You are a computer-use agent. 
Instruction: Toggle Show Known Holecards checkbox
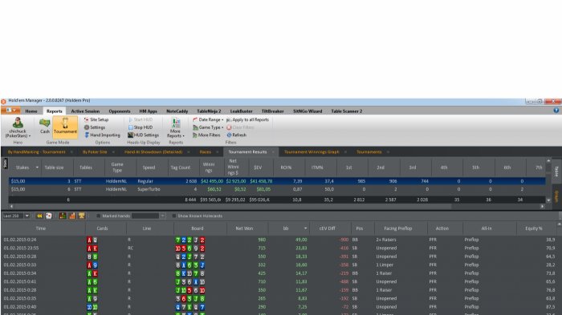coord(174,216)
